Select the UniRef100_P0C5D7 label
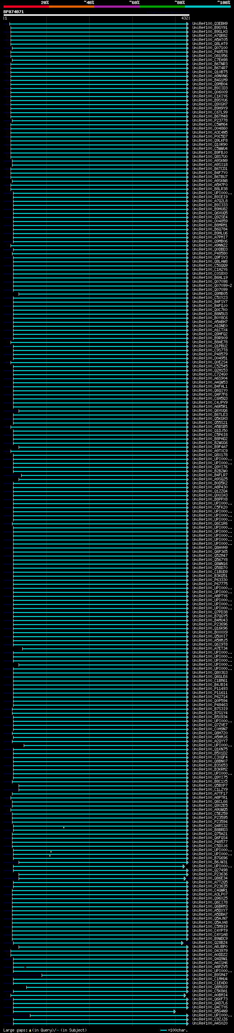This screenshot has height=1033, width=234. coord(210,136)
